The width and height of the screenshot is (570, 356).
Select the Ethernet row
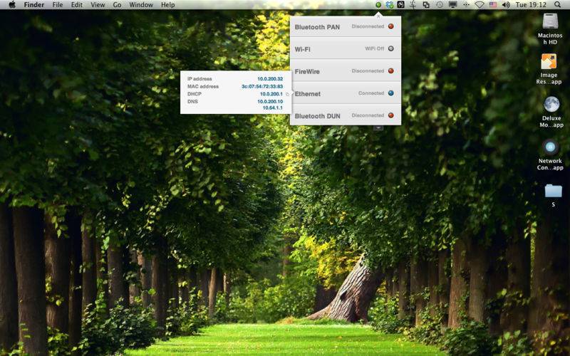point(346,93)
